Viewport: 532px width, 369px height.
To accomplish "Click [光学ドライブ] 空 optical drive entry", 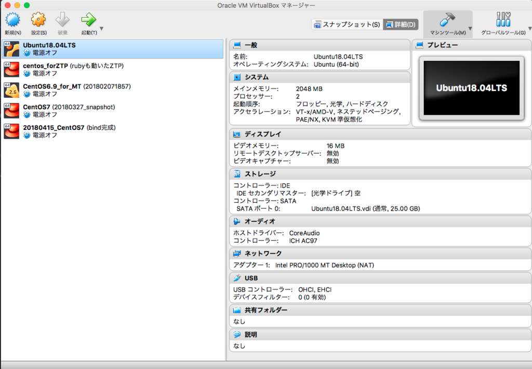I will pyautogui.click(x=336, y=193).
